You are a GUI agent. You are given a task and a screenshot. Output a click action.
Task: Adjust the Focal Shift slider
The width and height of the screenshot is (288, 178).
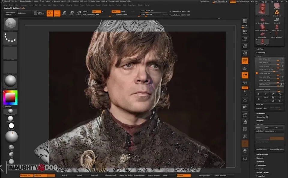(x=154, y=11)
